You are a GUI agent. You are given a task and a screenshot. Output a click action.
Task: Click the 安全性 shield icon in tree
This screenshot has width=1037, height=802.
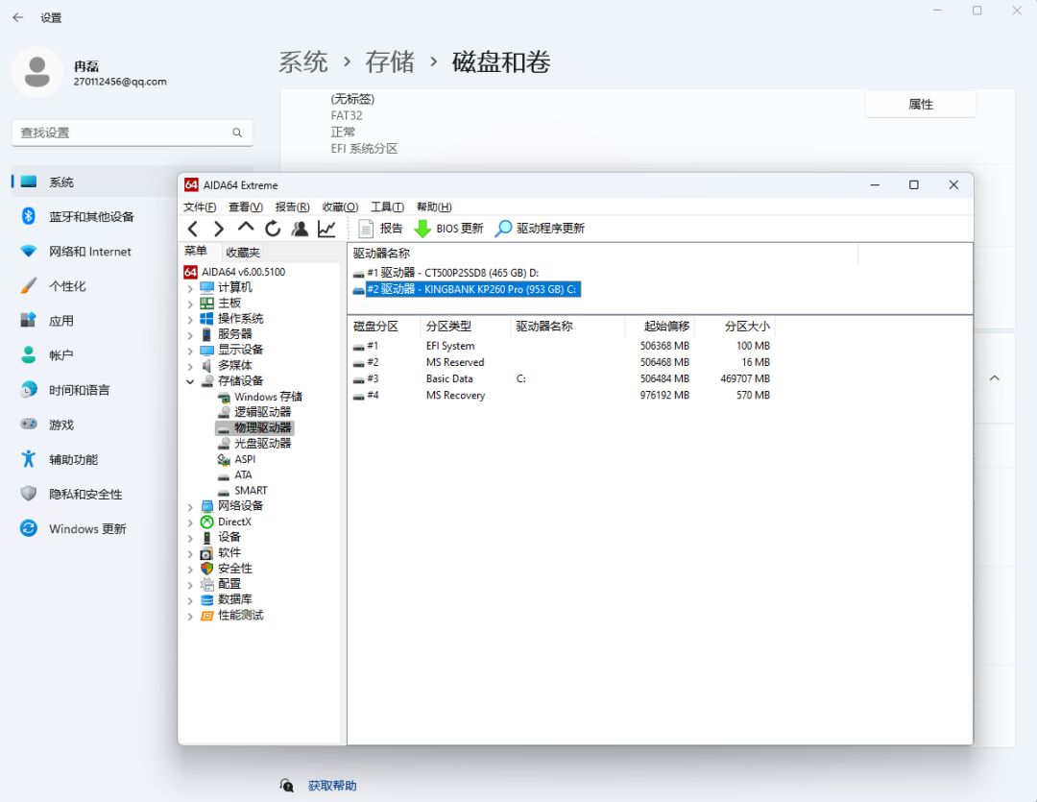207,569
